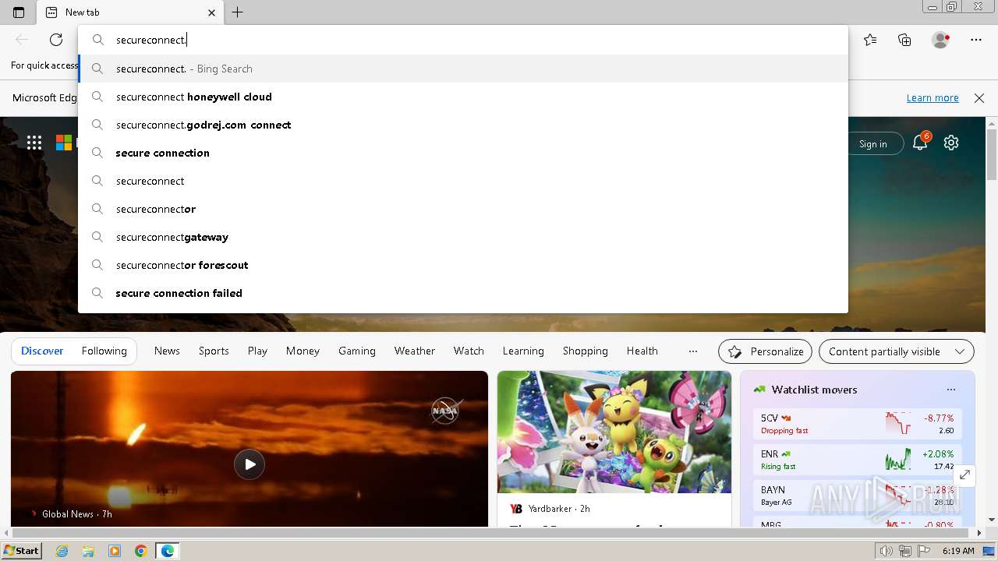Open a new tab with plus icon
This screenshot has width=998, height=561.
coord(238,12)
